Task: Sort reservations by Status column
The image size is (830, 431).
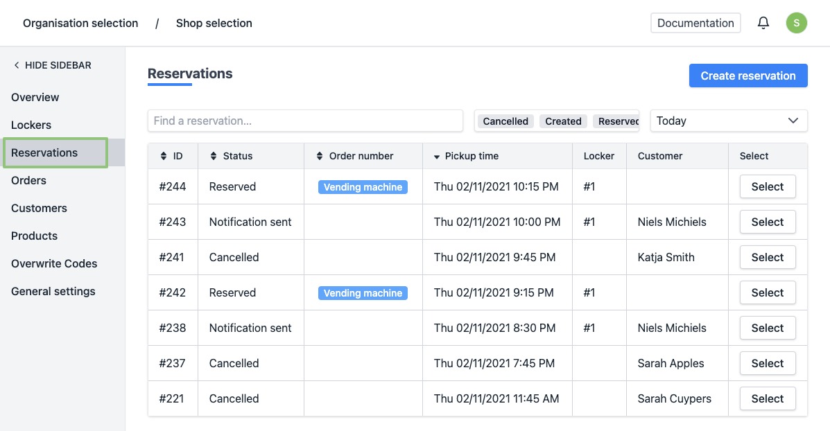Action: point(214,157)
